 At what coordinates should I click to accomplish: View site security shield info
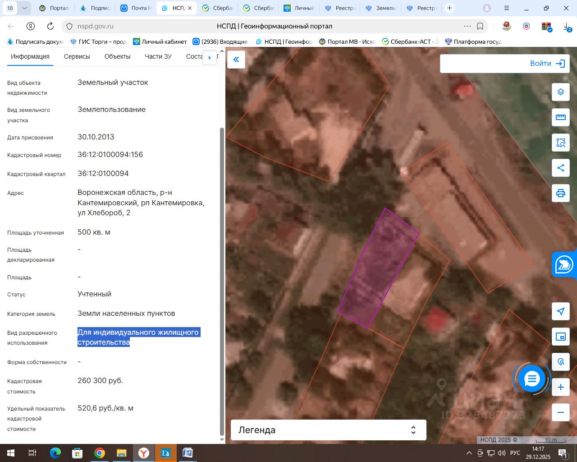[69, 26]
